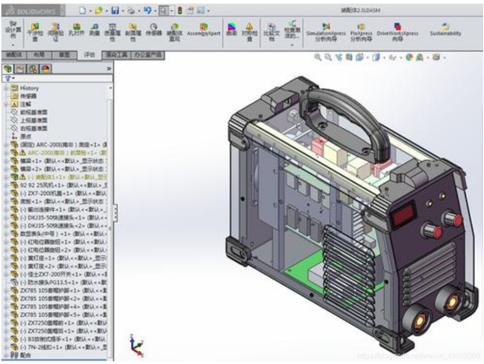Expand the 配合 (Mates) folder

6,355
